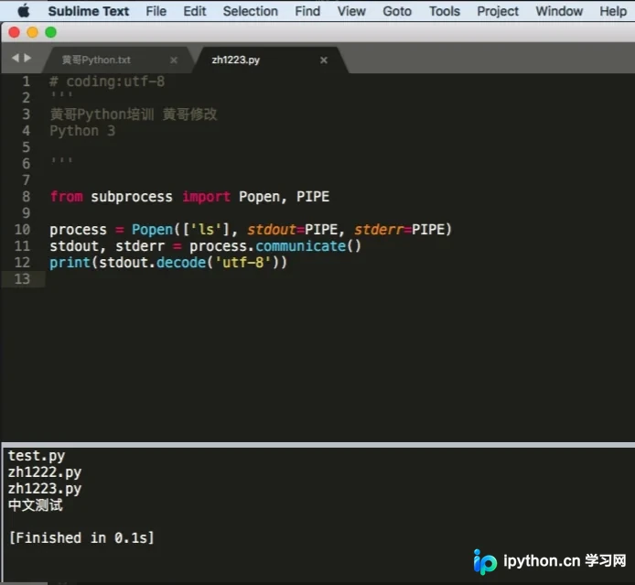Open the Window menu

click(x=559, y=11)
